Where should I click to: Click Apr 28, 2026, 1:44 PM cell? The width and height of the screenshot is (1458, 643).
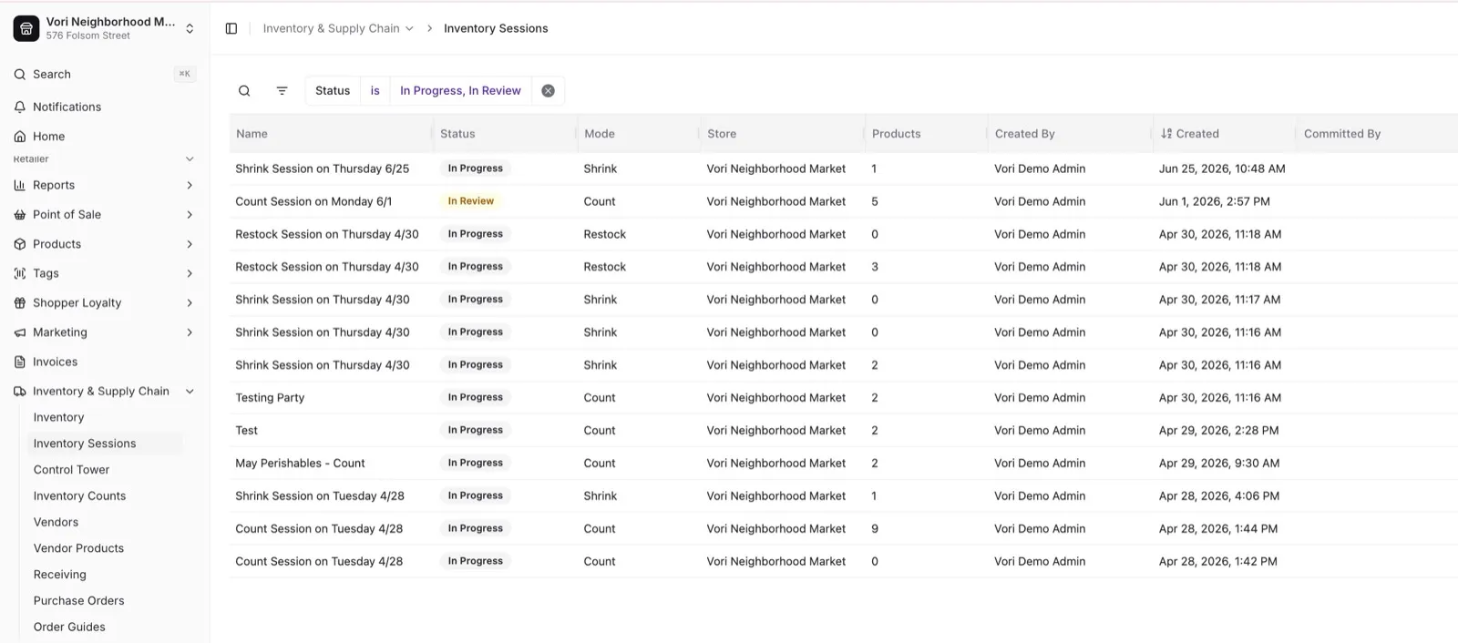[x=1218, y=528]
